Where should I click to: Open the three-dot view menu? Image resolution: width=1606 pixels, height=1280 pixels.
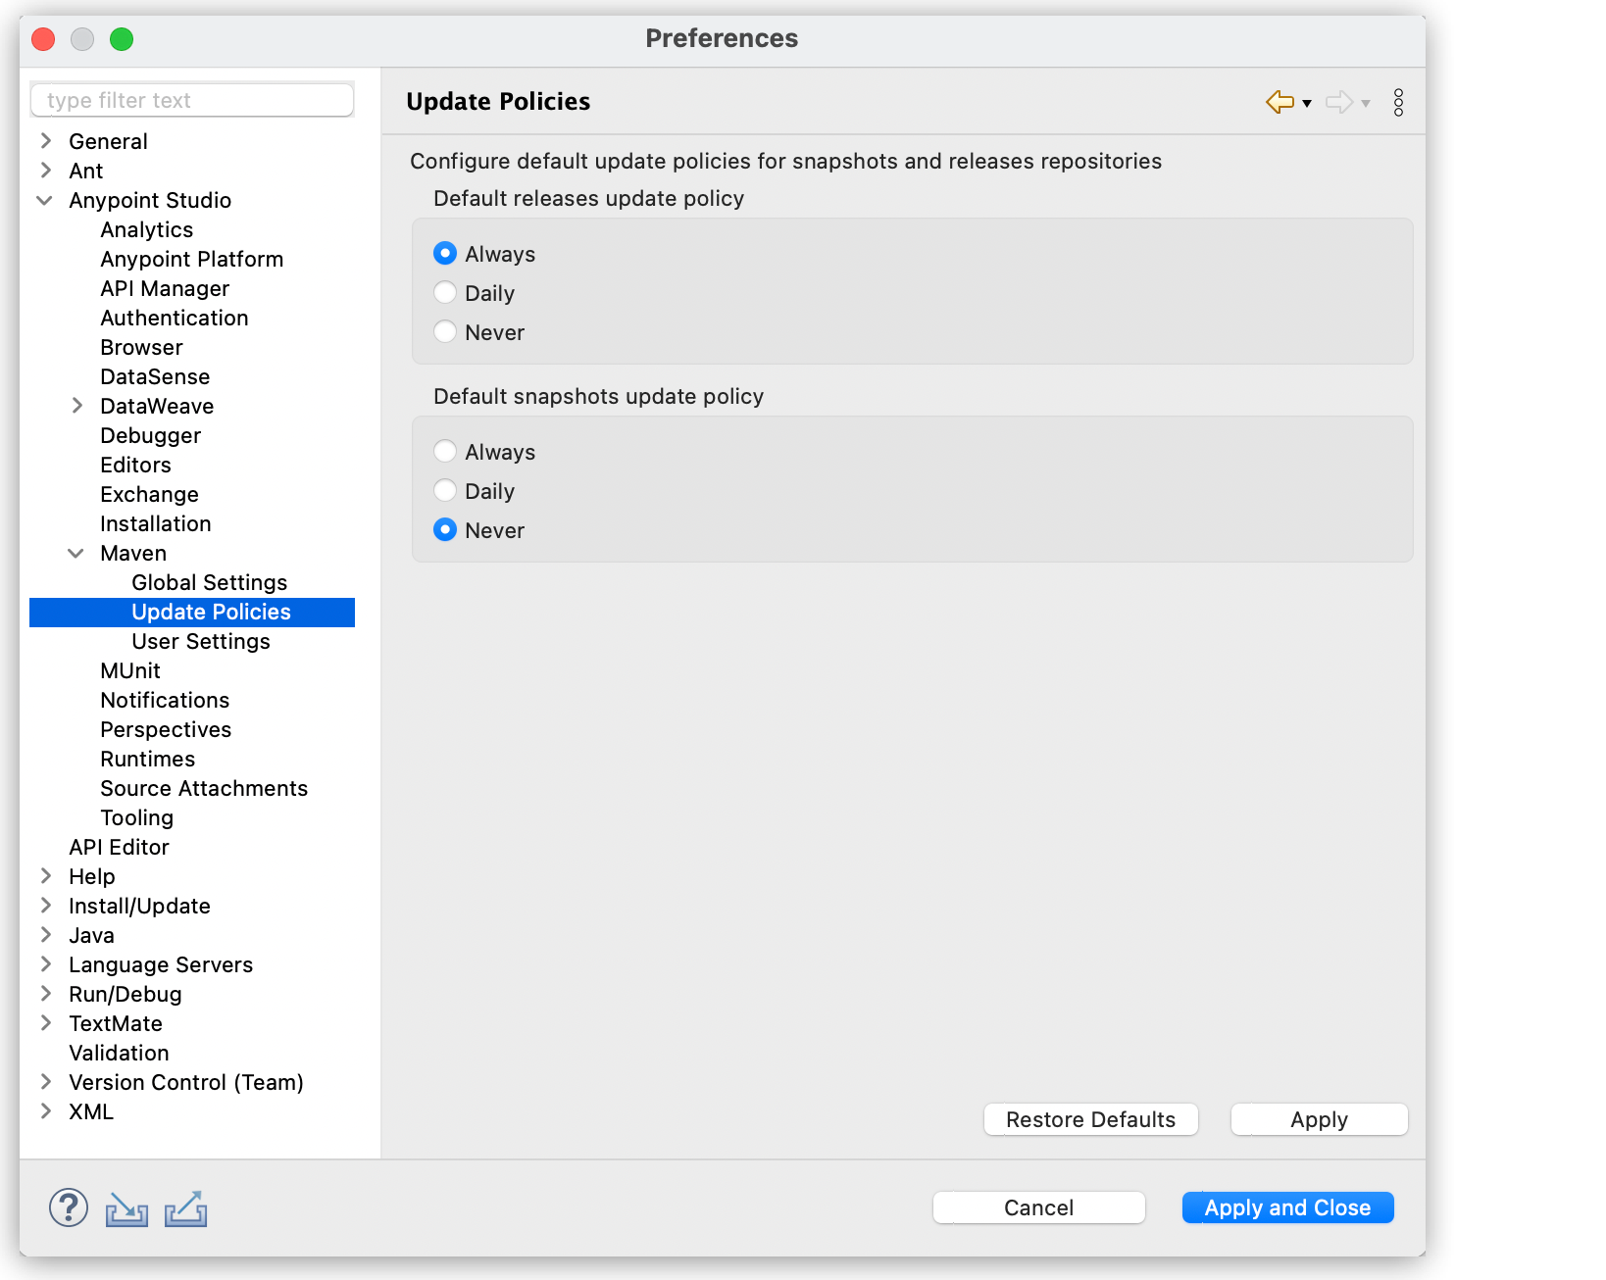(1398, 102)
